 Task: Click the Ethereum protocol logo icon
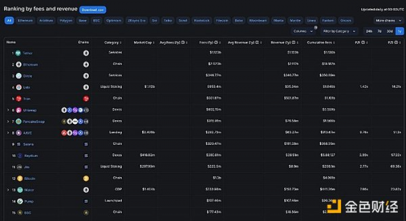(19, 65)
